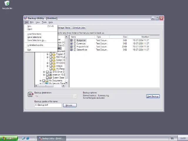
Task: Open Internet Explorer from quick launch
Action: coord(28,138)
